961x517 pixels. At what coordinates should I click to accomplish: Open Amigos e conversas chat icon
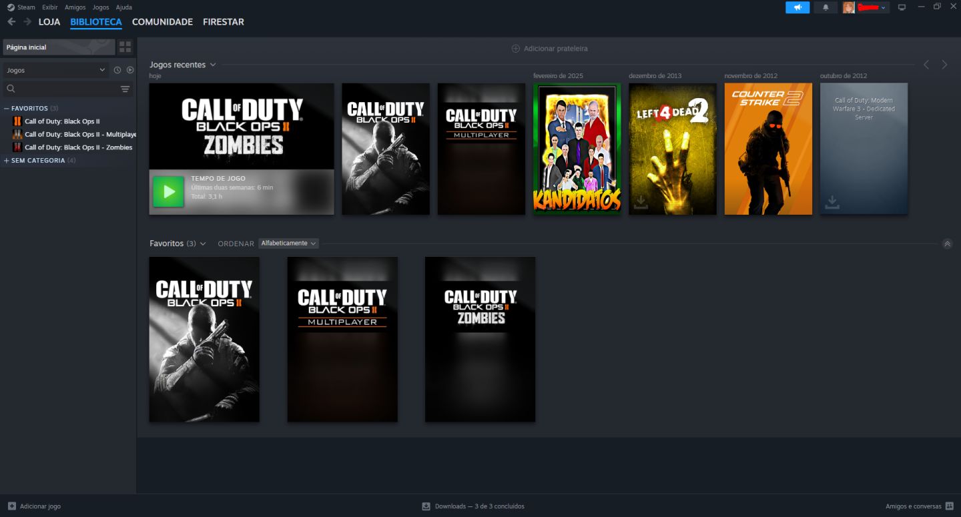pos(949,506)
